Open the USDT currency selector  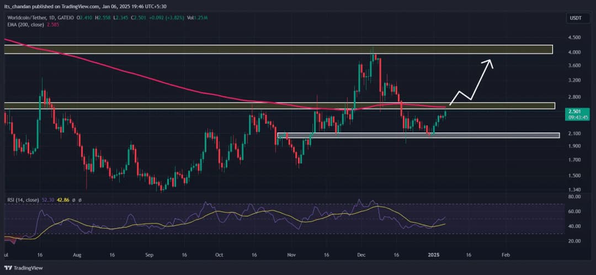point(576,19)
